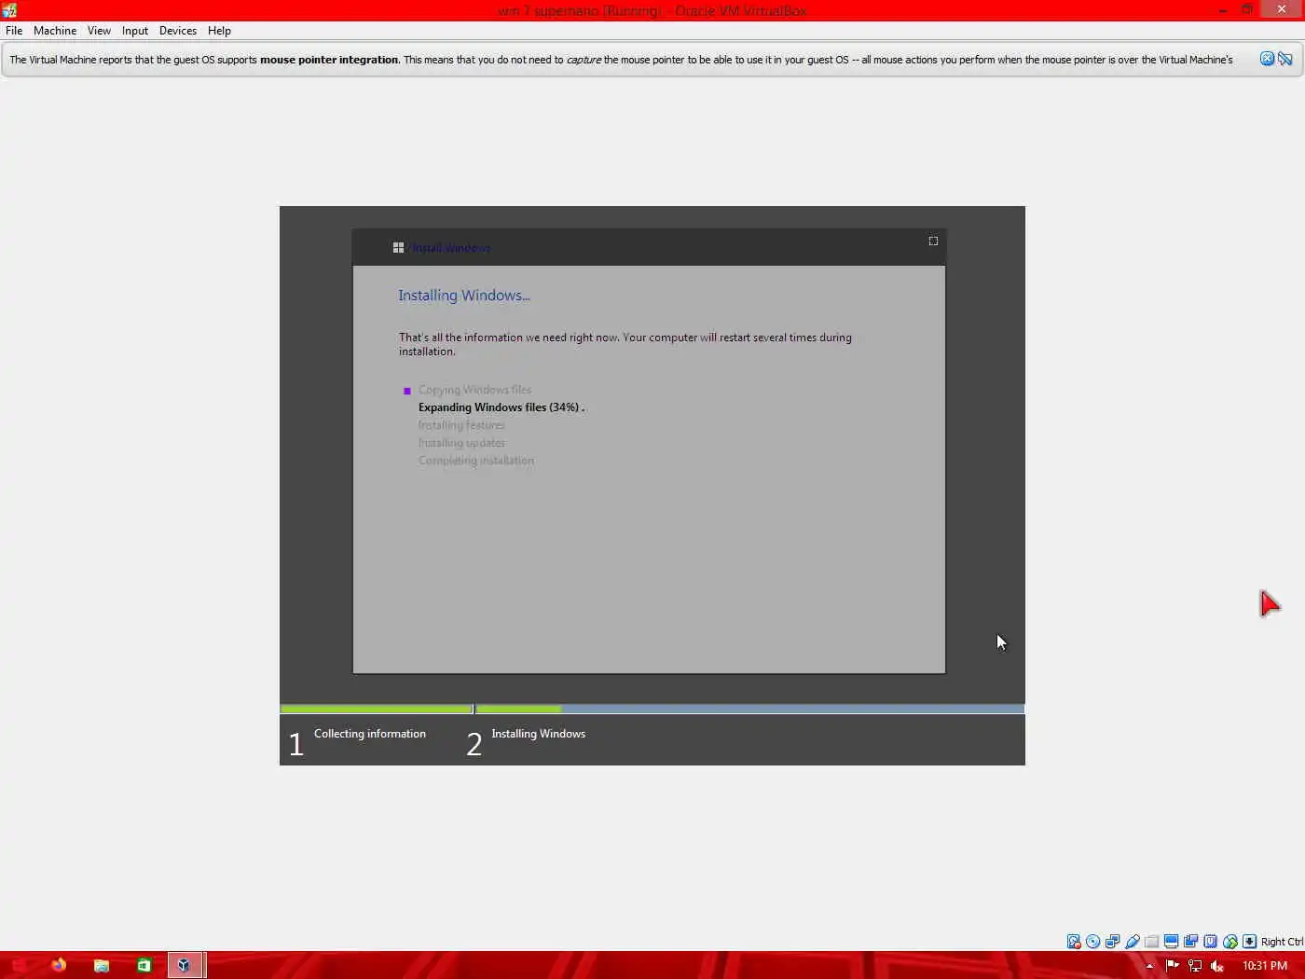Screen dimensions: 1305x979
Task: Click the Installing updates step
Action: (461, 443)
